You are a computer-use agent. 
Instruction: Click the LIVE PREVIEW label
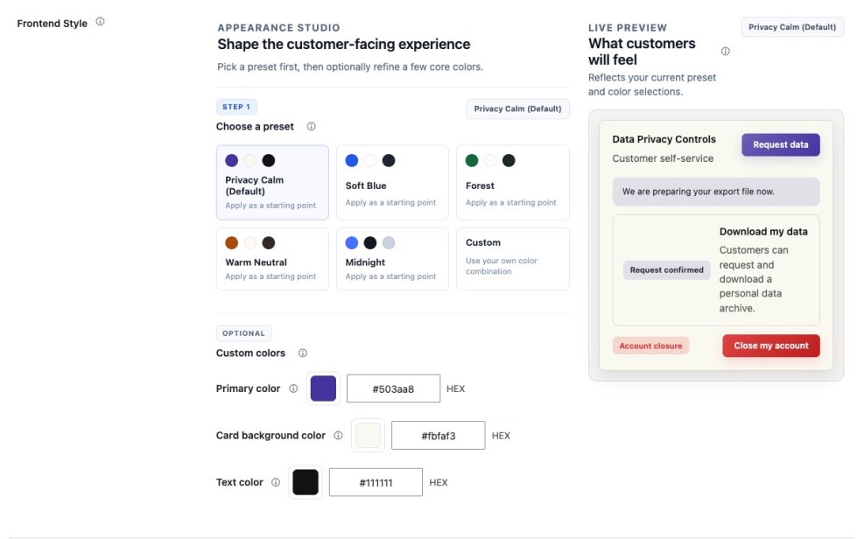click(628, 28)
